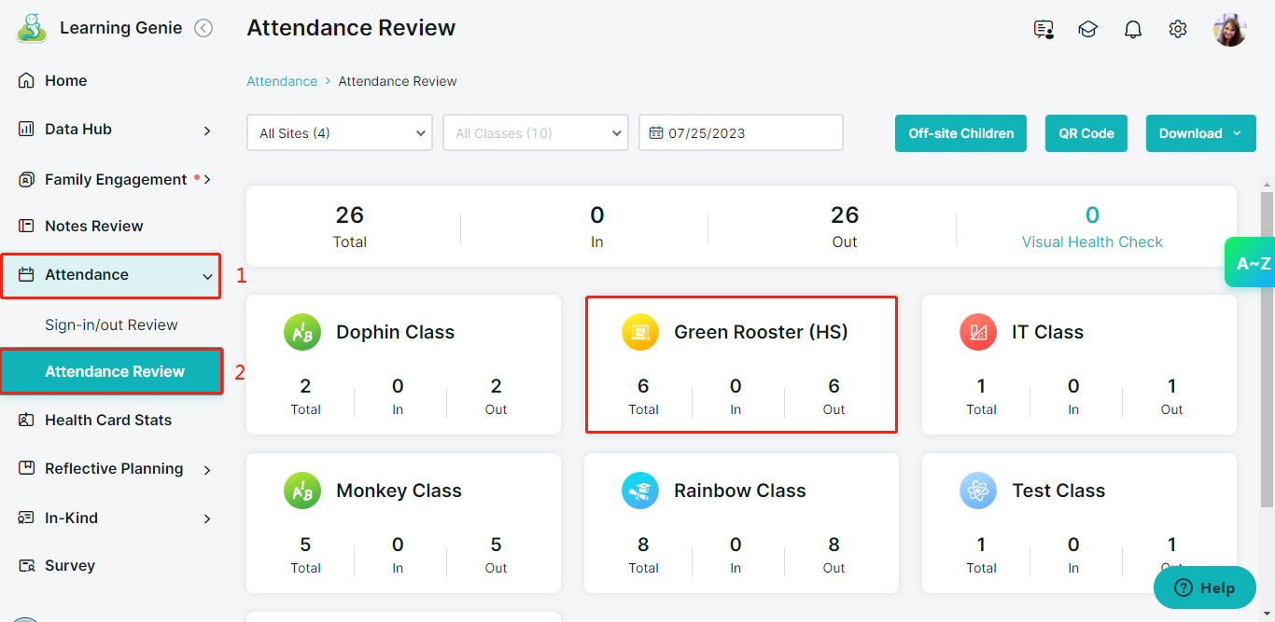Viewport: 1275px width, 622px height.
Task: Click the graduation cap icon
Action: (1087, 30)
